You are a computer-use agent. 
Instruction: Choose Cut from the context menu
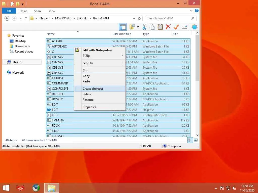pyautogui.click(x=100, y=70)
